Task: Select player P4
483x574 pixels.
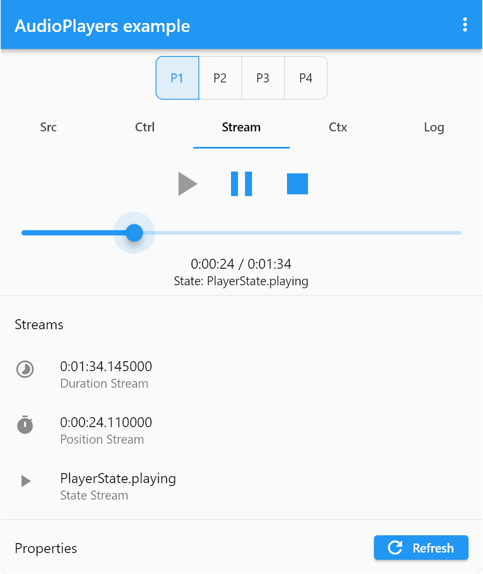Action: [x=306, y=78]
